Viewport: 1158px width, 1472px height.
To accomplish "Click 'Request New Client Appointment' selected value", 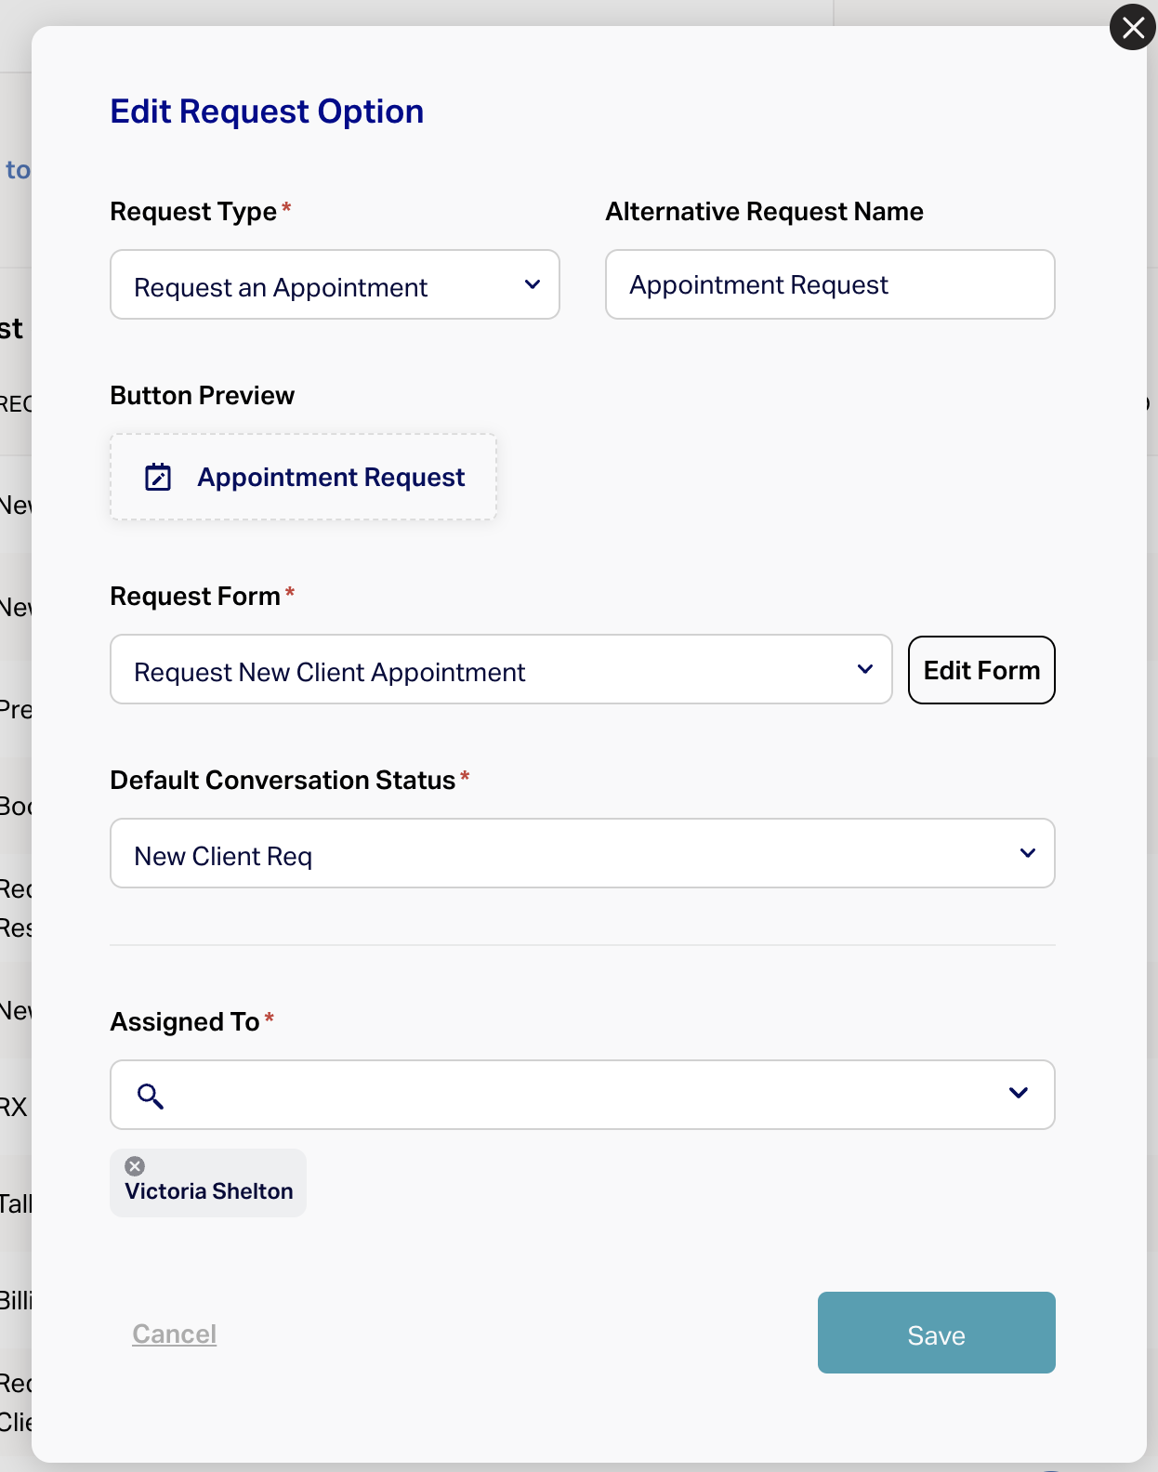I will click(330, 673).
